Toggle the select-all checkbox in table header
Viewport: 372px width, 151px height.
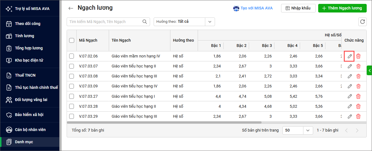[x=72, y=40]
